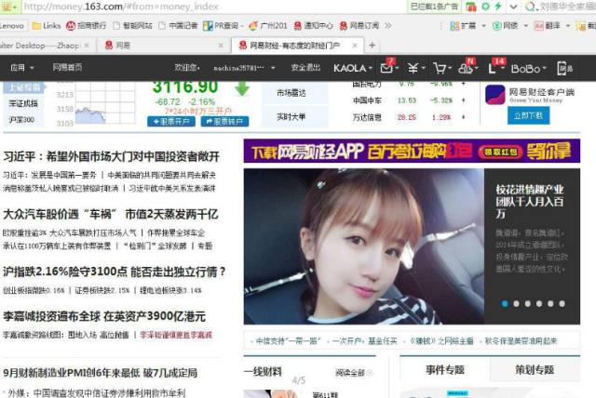Open the mail inbox icon with badge 7

tap(387, 68)
